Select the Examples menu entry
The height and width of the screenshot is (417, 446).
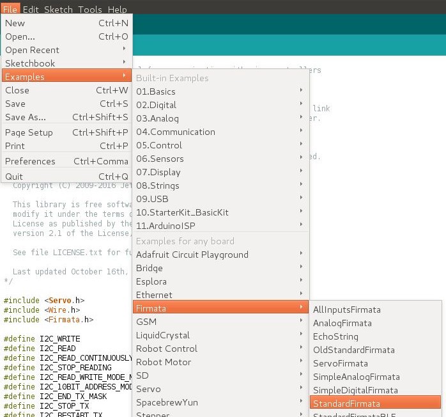pos(66,77)
